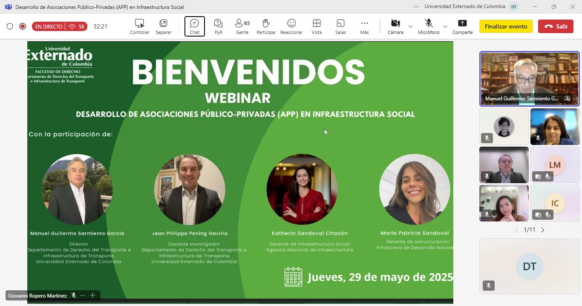Viewport: 582px width, 306px height.
Task: Toggle the Cámara on
Action: pyautogui.click(x=395, y=26)
